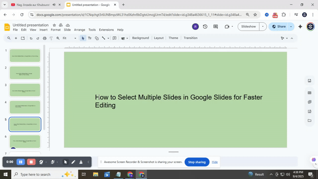318x179 pixels.
Task: Click the presentation title field
Action: click(x=31, y=25)
